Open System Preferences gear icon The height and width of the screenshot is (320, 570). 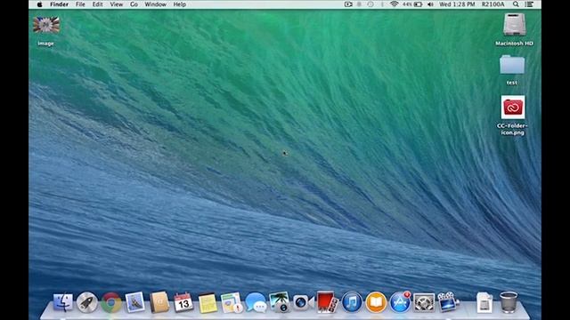pos(424,302)
